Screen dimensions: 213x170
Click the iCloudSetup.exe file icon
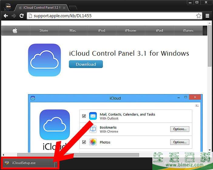coord(7,162)
